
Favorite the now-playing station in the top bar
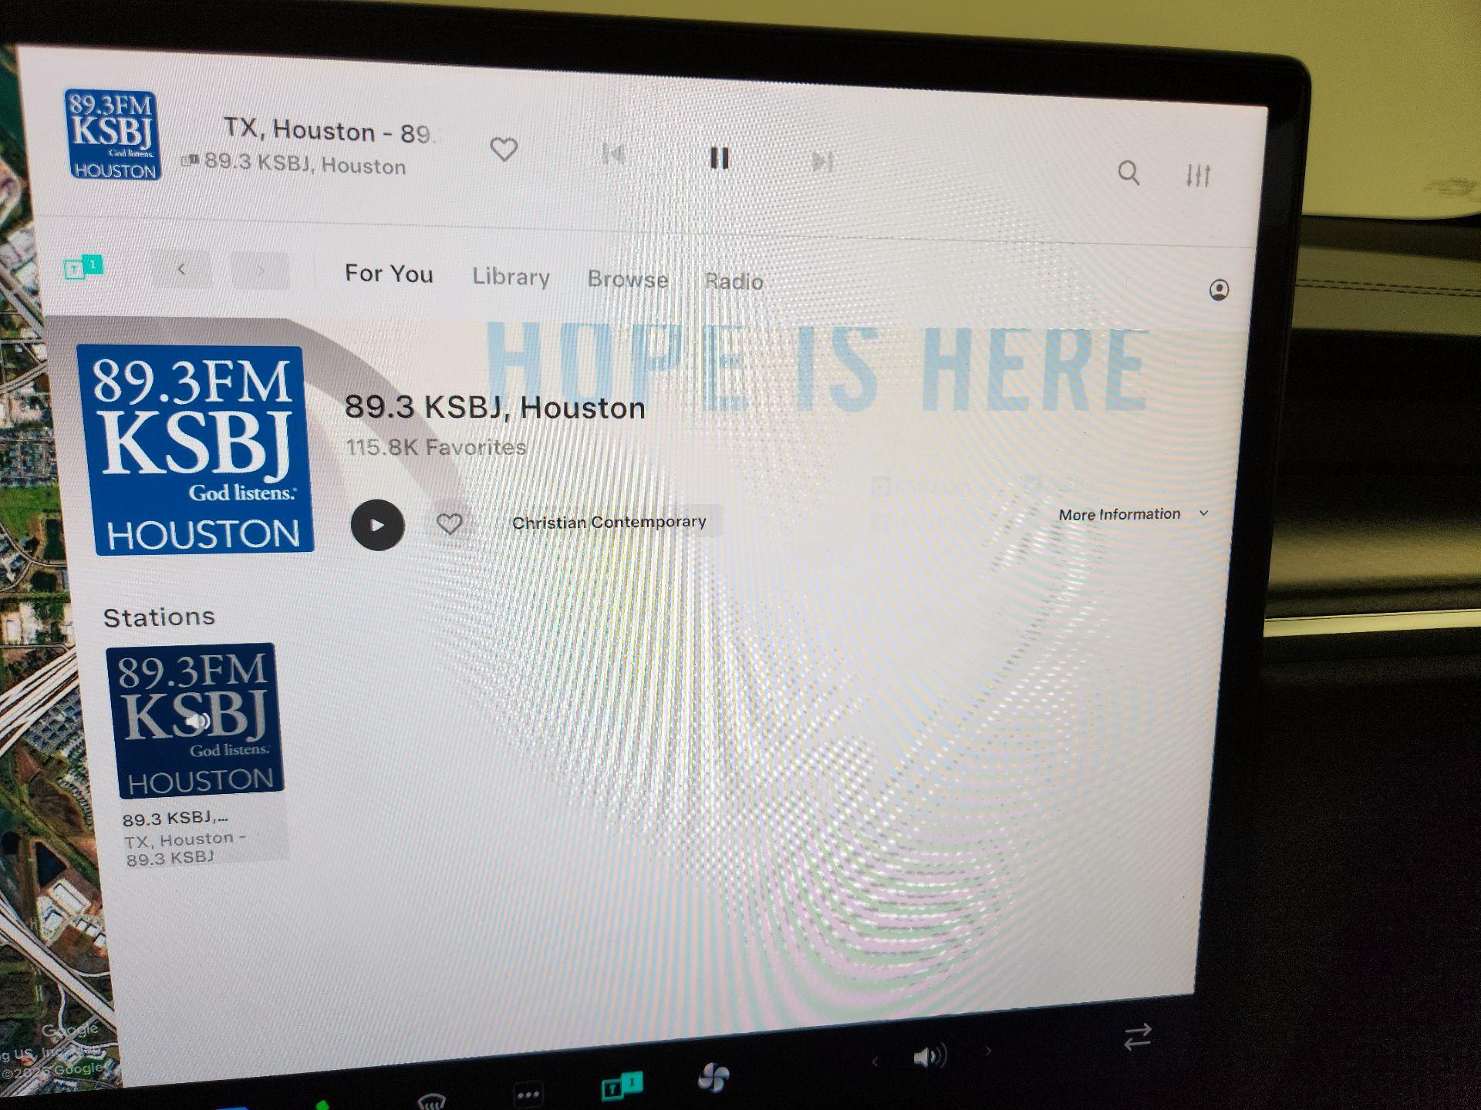504,149
